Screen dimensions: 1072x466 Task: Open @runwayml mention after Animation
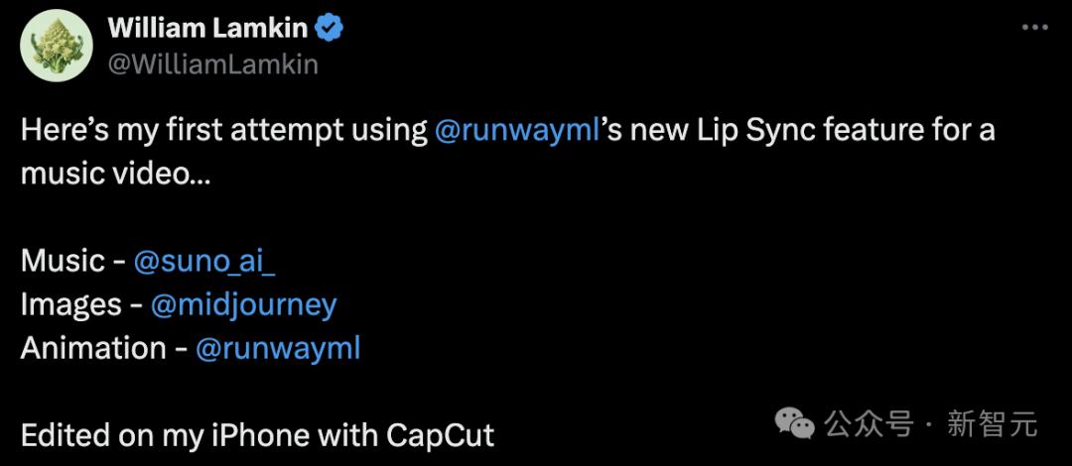point(278,348)
